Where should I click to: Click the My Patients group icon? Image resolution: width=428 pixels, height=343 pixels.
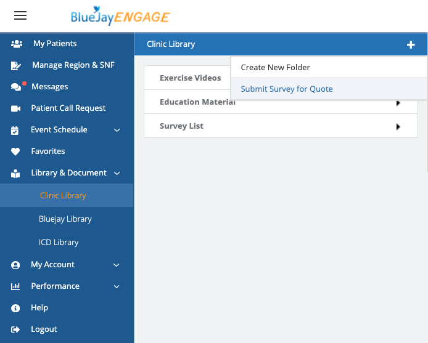coord(17,44)
